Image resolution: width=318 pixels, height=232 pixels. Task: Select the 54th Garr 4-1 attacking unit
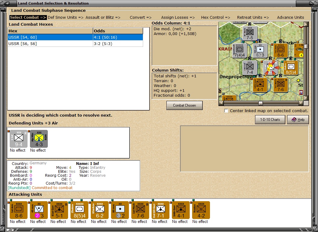pos(181,210)
